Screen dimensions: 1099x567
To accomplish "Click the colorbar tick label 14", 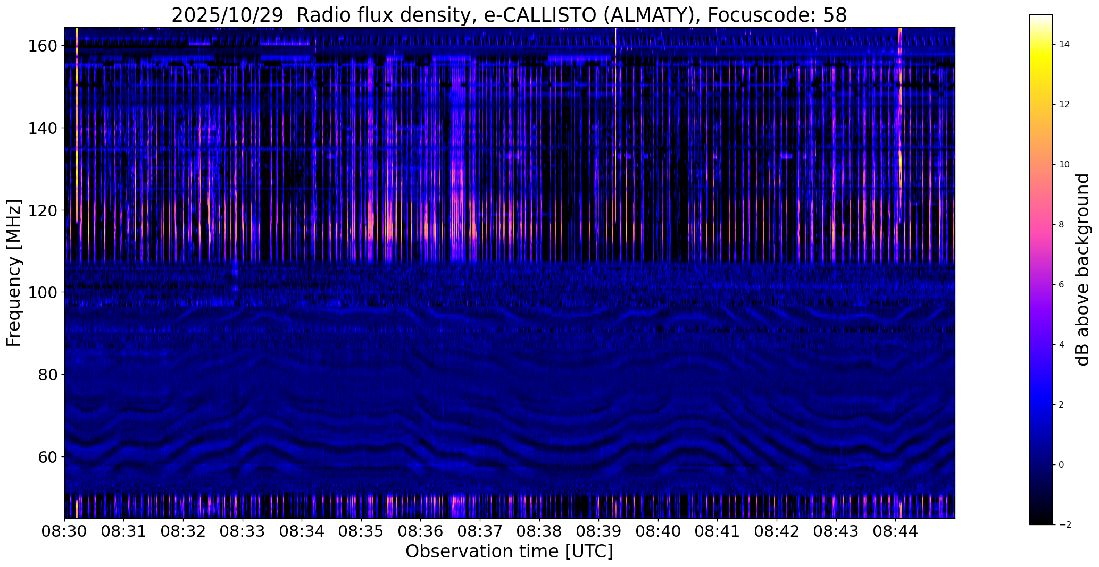I will [1064, 45].
